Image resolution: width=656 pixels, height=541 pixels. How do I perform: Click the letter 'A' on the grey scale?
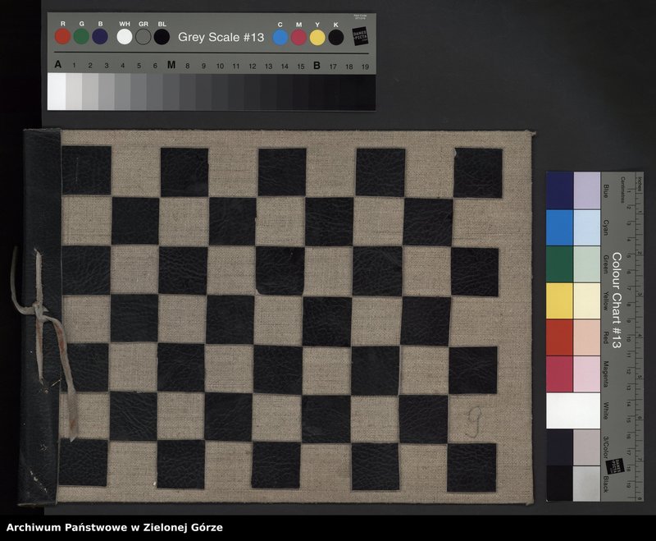click(58, 65)
